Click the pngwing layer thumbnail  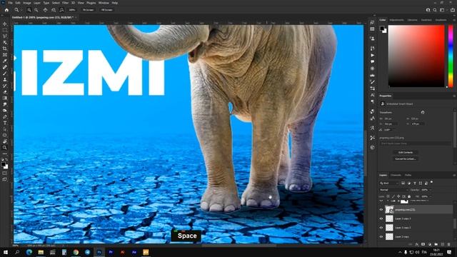389,209
